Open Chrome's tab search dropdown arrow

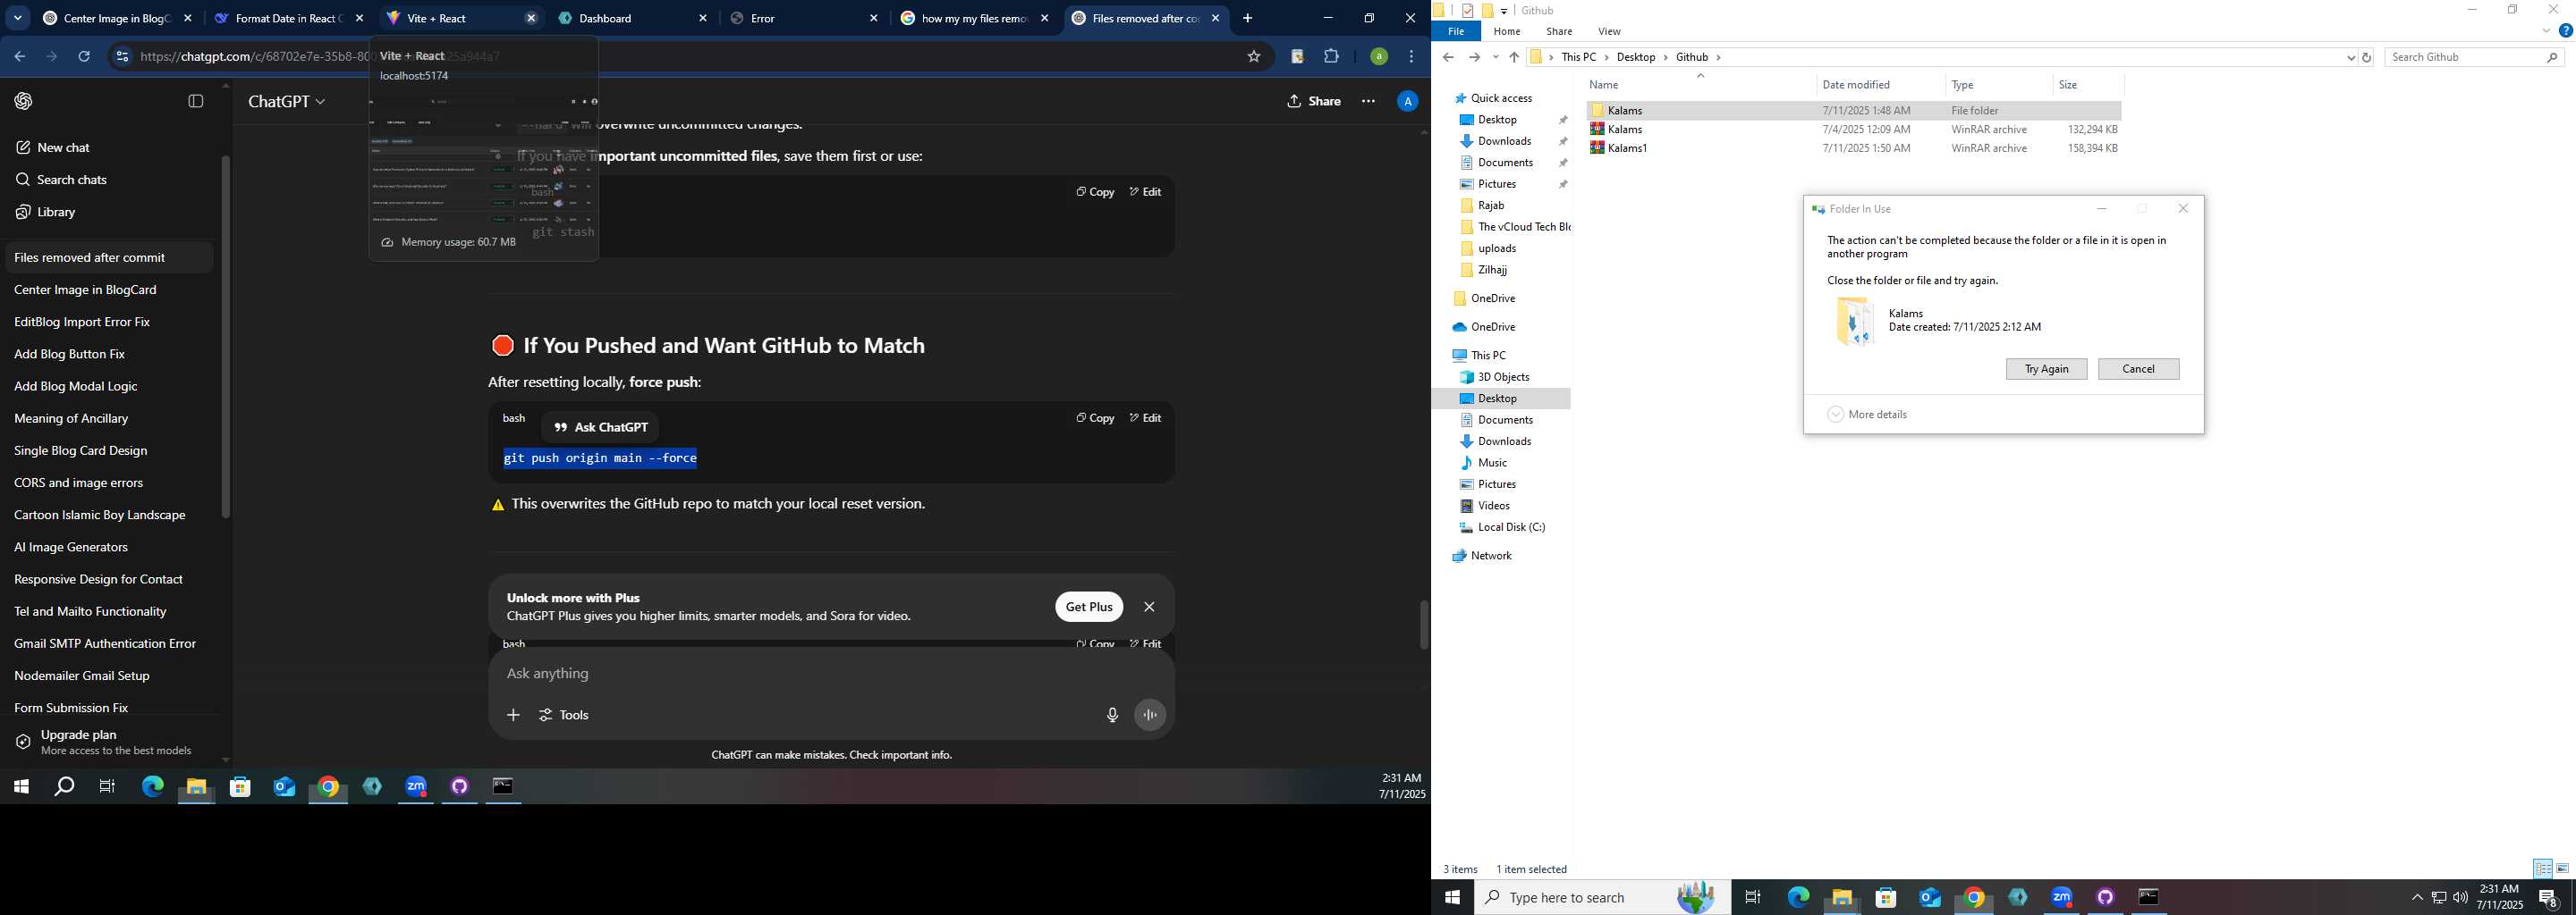click(x=18, y=18)
